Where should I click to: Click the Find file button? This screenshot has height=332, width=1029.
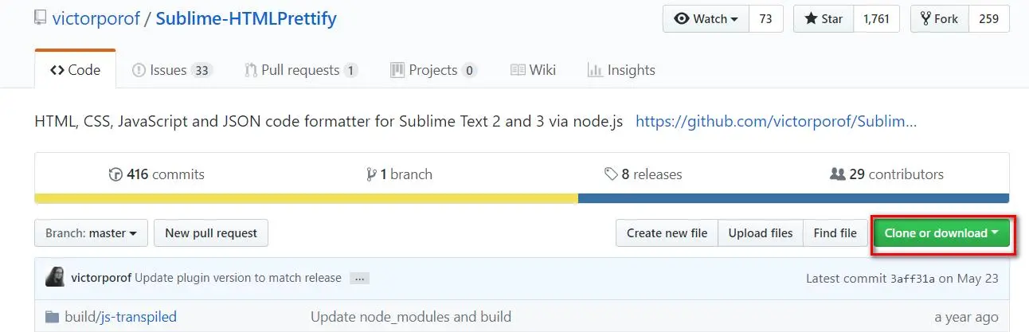[835, 233]
